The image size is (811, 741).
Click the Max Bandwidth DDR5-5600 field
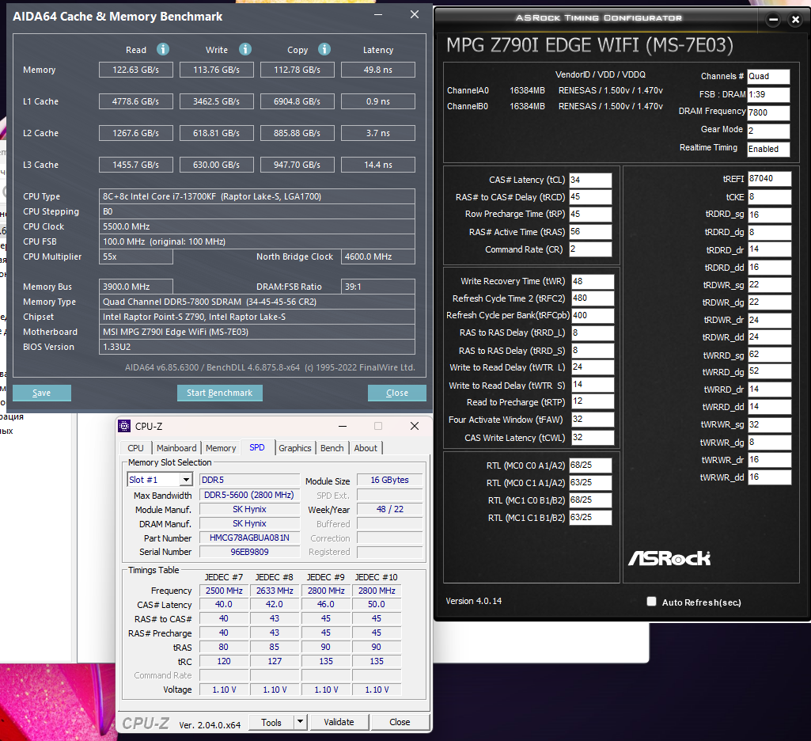tap(249, 495)
